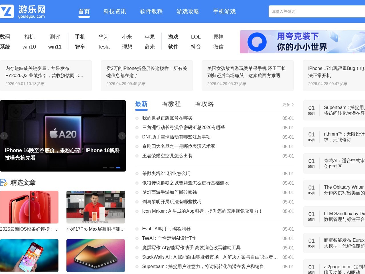This screenshot has height=274, width=365.
Task: Open the 数码 category link
Action: (x=5, y=37)
